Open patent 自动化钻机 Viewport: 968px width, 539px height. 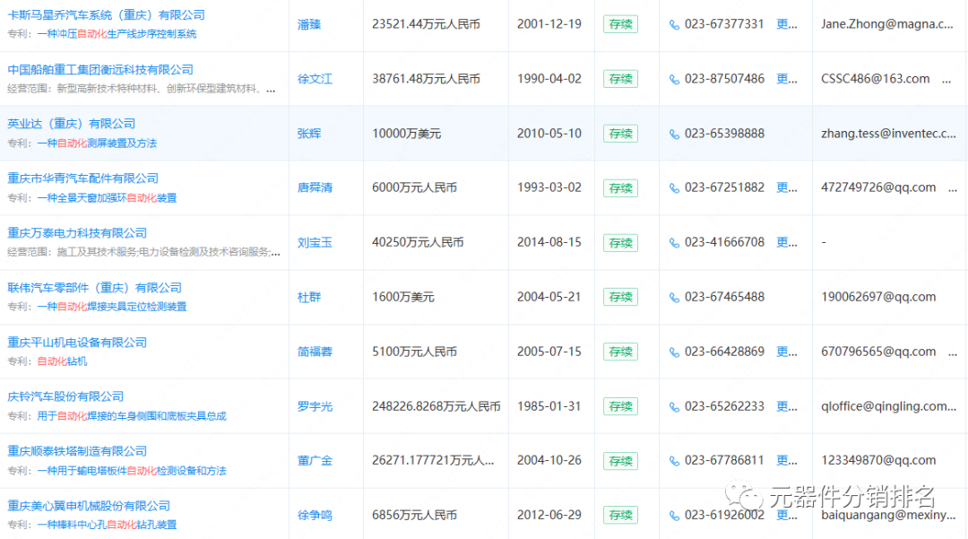(62, 361)
